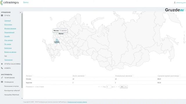Open the По часам report
186x104 pixels.
pos(8,44)
